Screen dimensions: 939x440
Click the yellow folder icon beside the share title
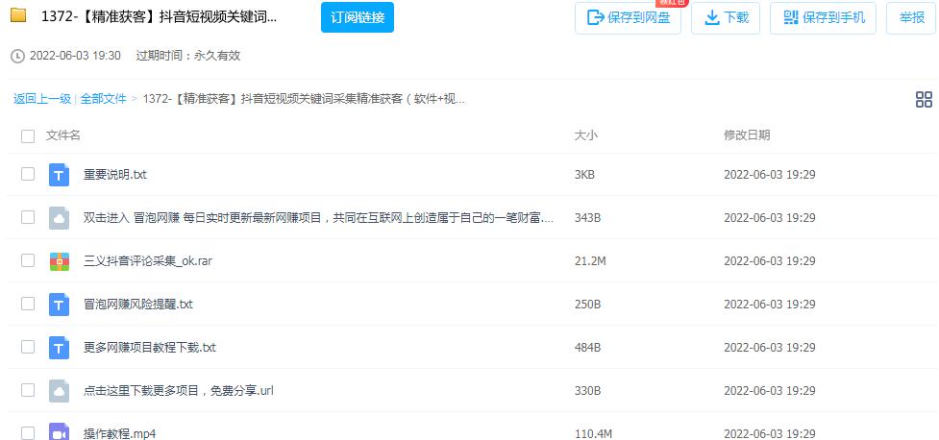18,15
